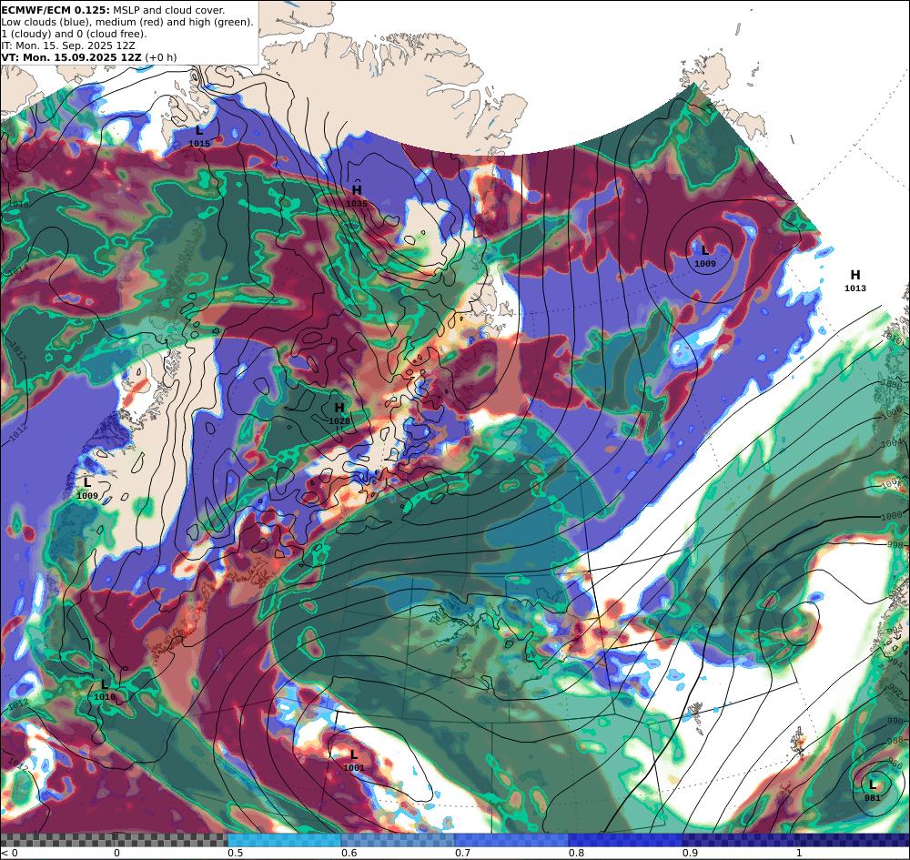
Task: Click the 998 isobar label
Action: [895, 544]
